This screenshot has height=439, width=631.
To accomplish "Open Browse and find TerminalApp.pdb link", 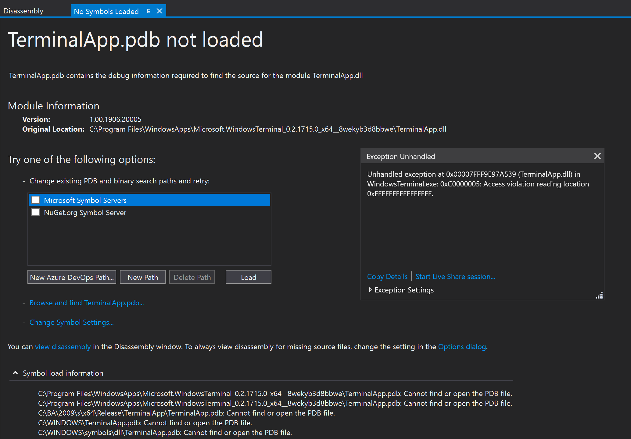I will click(x=87, y=303).
